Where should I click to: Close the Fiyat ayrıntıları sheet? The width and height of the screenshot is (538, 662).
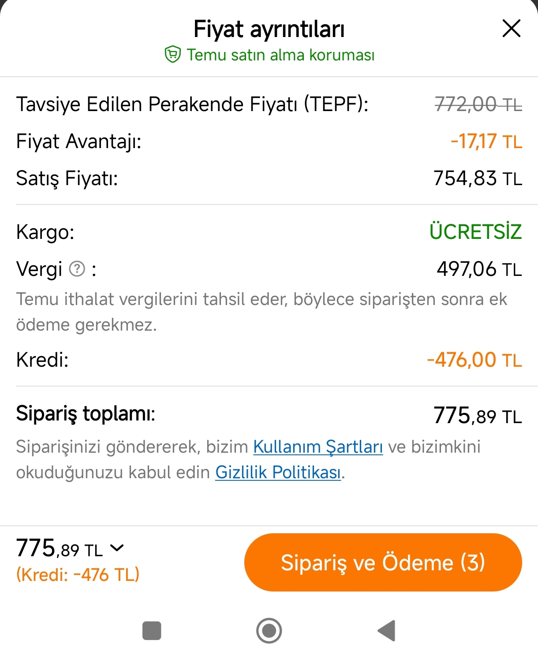tap(512, 29)
